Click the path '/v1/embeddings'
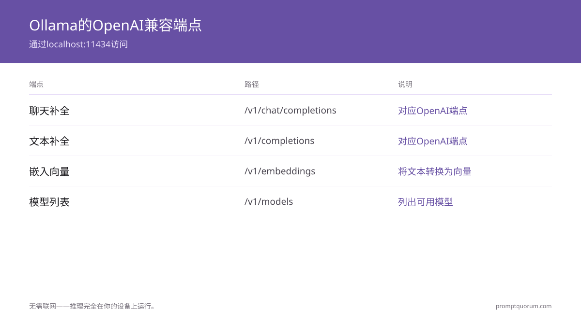This screenshot has height=326, width=581. point(280,171)
